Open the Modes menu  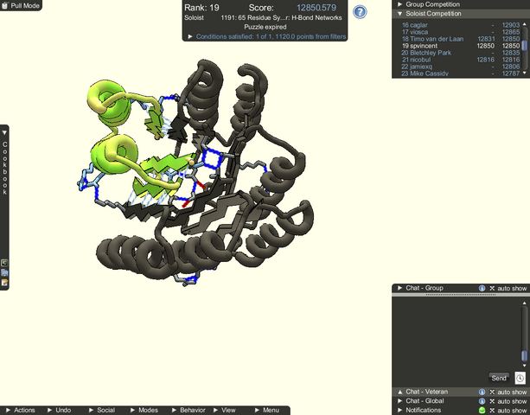[144, 411]
